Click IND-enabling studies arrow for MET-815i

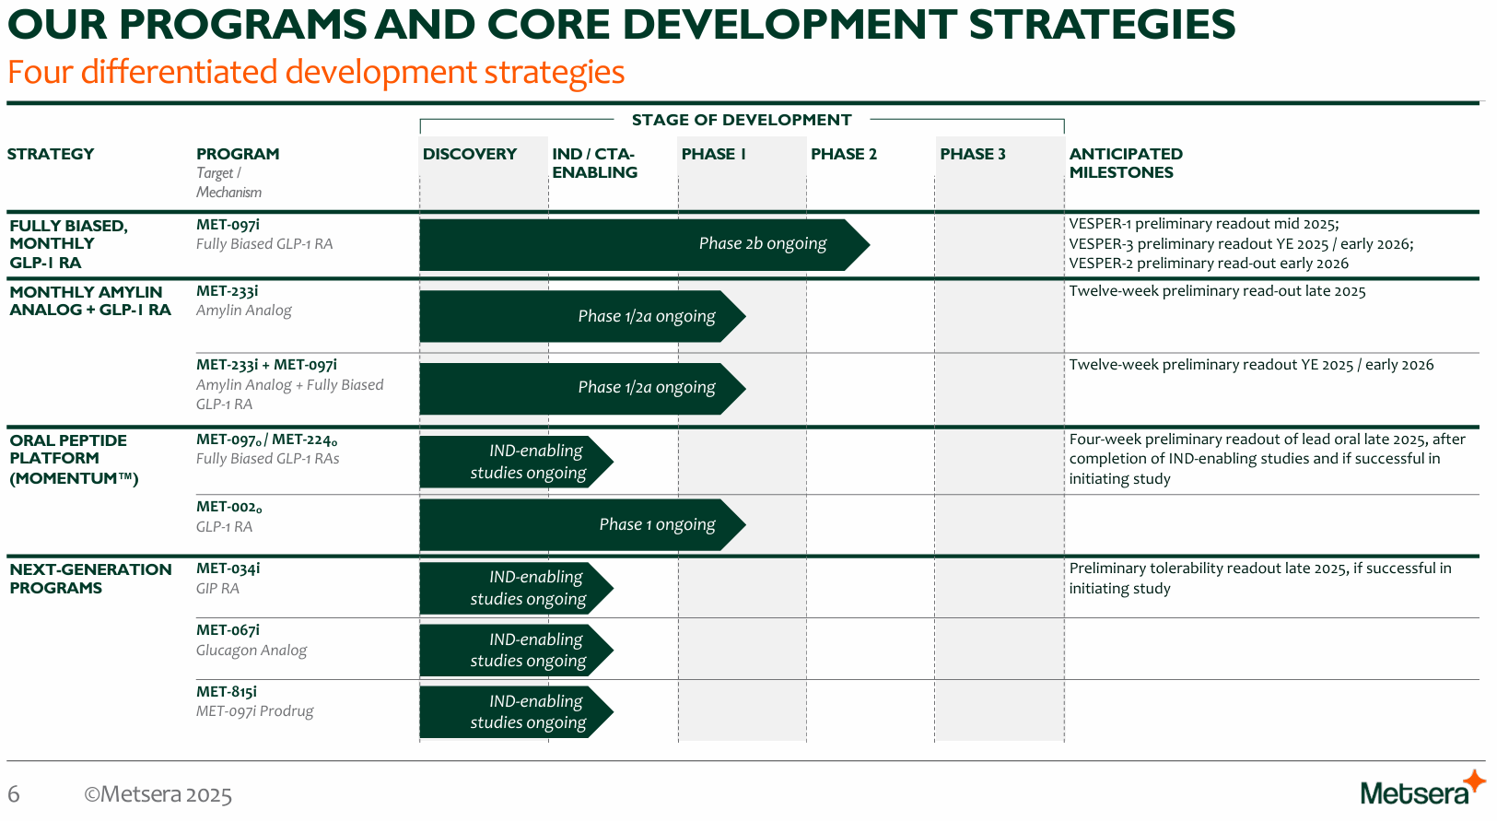pos(517,711)
